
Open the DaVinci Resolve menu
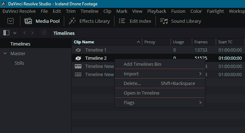pos(19,11)
